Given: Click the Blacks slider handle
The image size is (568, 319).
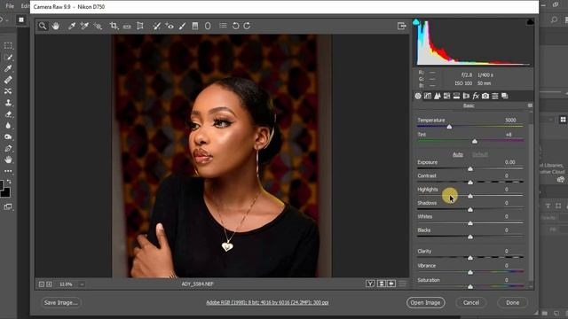Looking at the screenshot, I should tap(470, 237).
